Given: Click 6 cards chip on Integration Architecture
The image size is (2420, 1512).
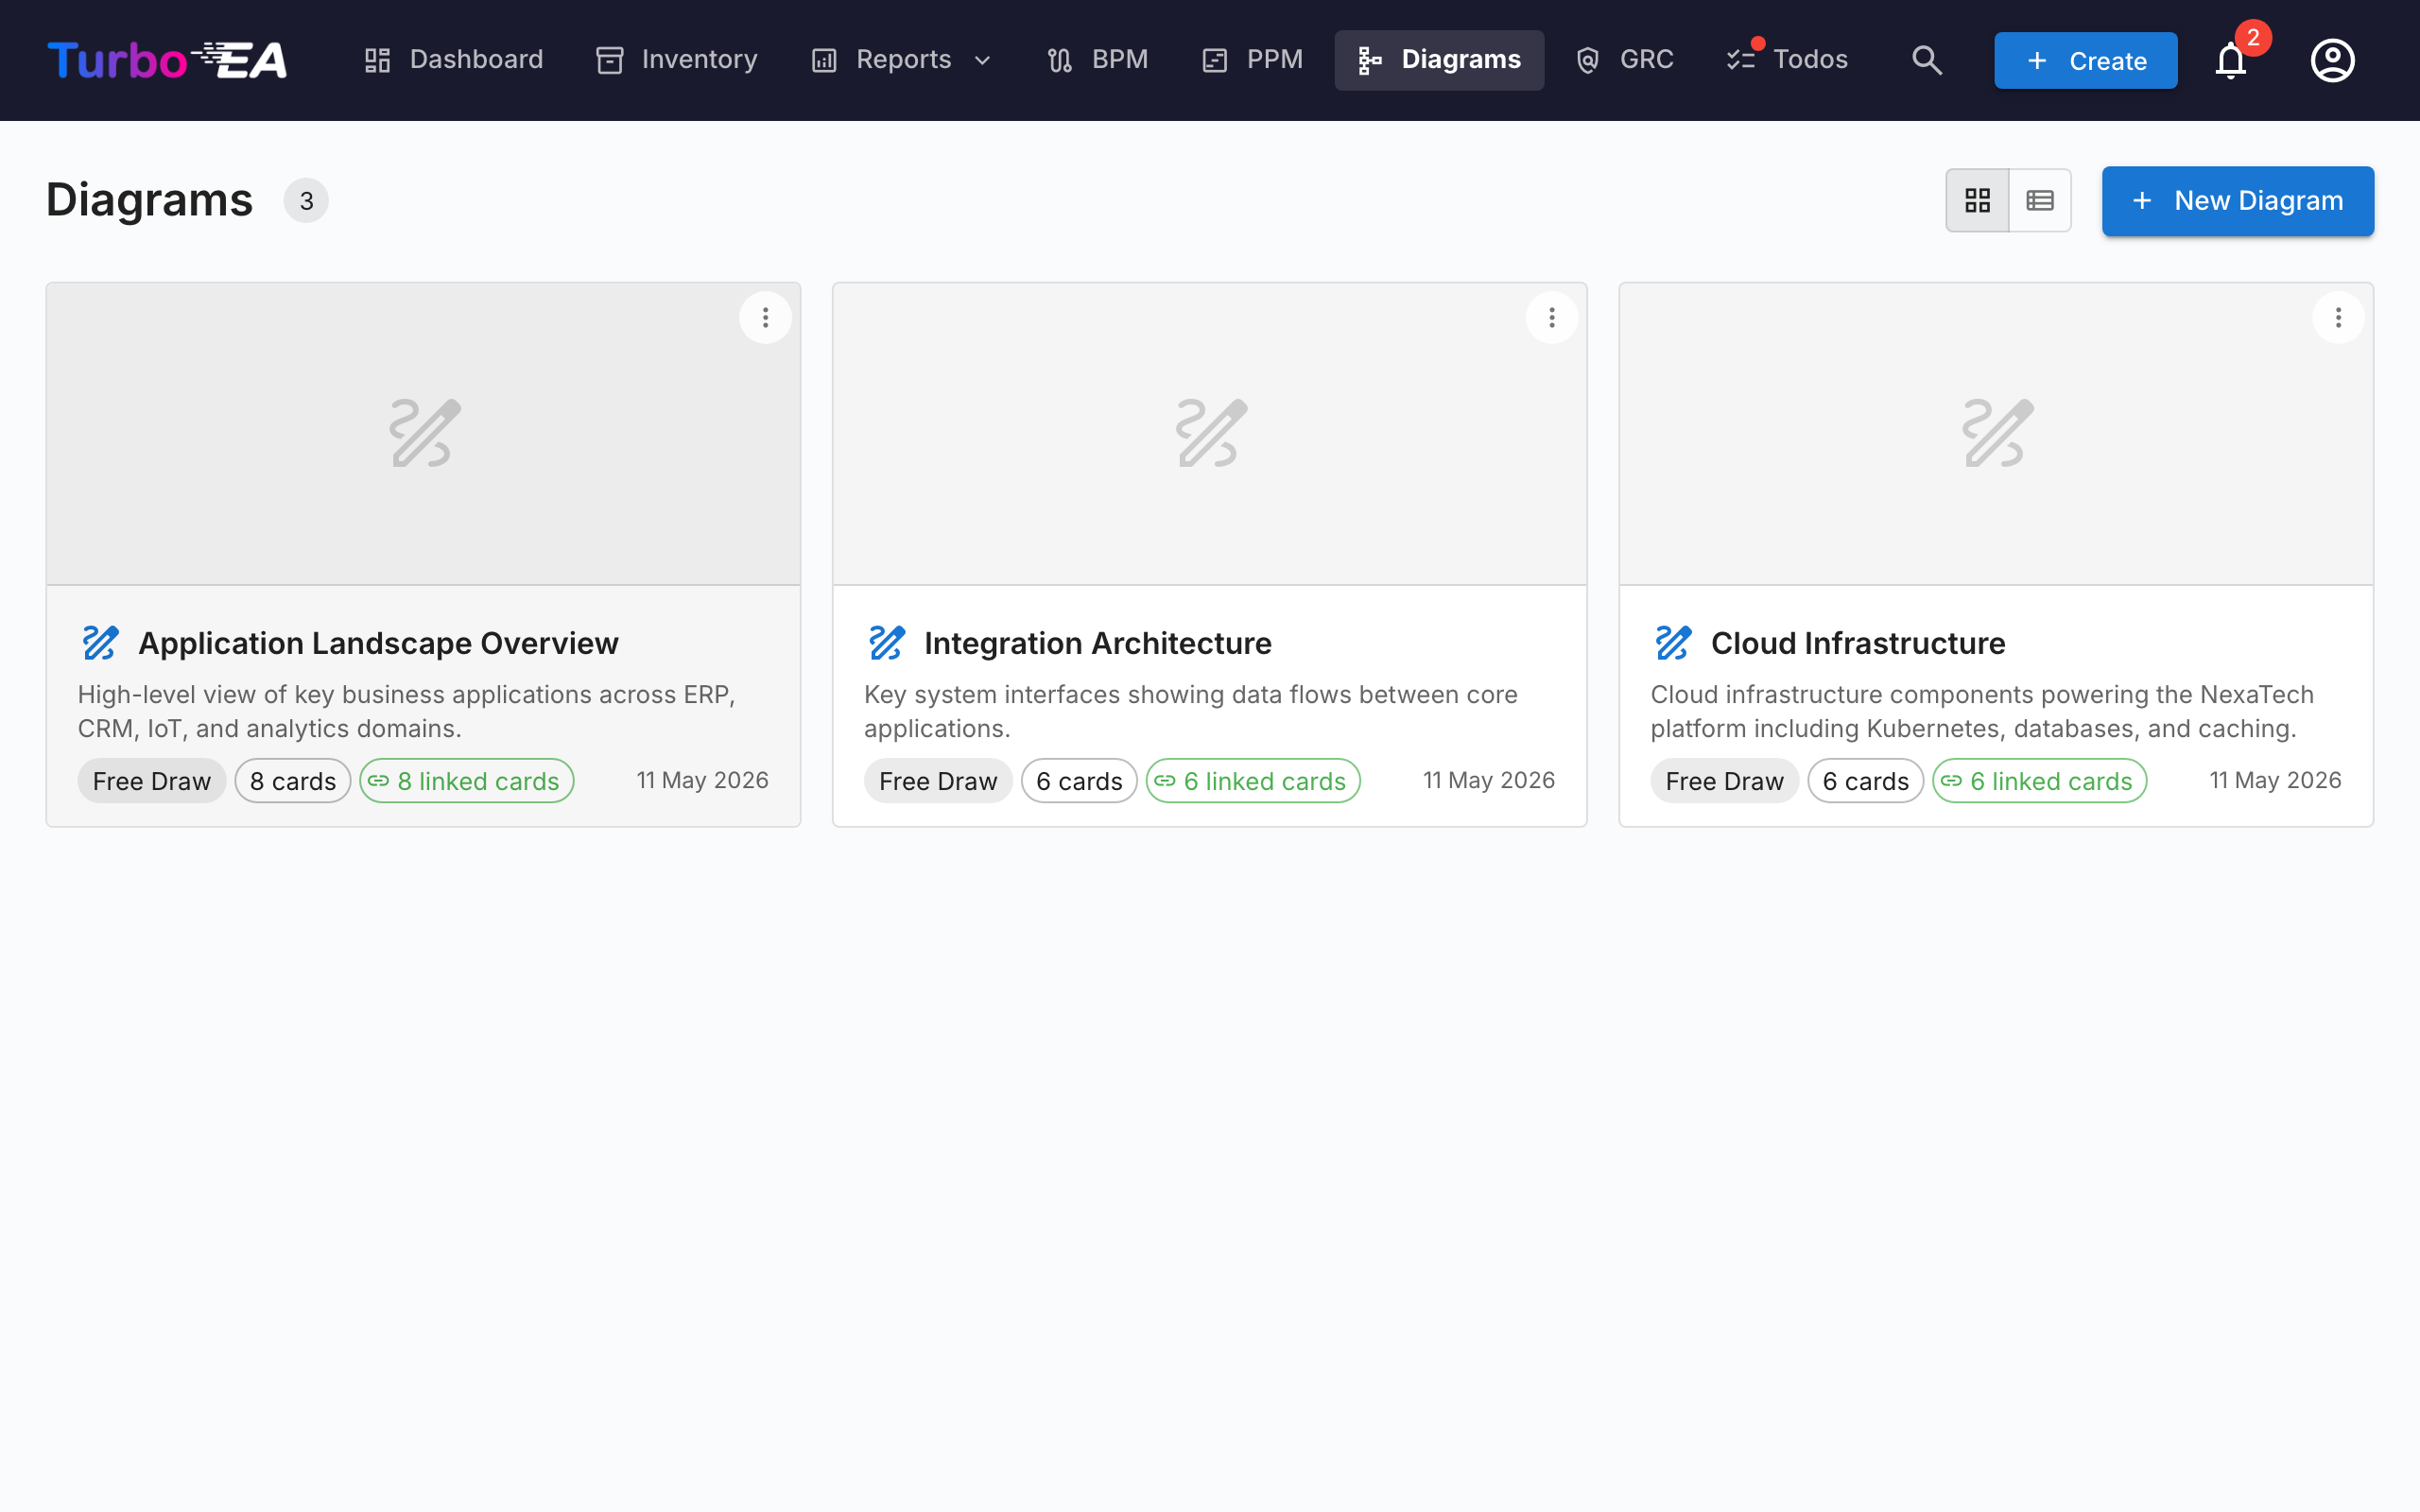Looking at the screenshot, I should click(1079, 781).
